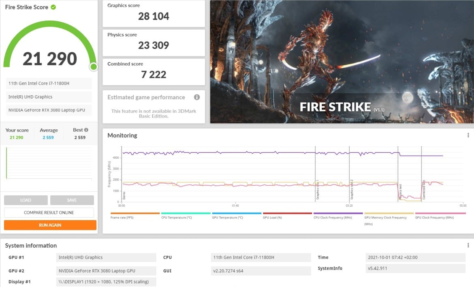Image resolution: width=474 pixels, height=287 pixels.
Task: Click the orange RUN AGAIN button
Action: click(x=50, y=225)
